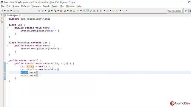Open the File menu
The height and width of the screenshot is (107, 191).
pos(3,6)
